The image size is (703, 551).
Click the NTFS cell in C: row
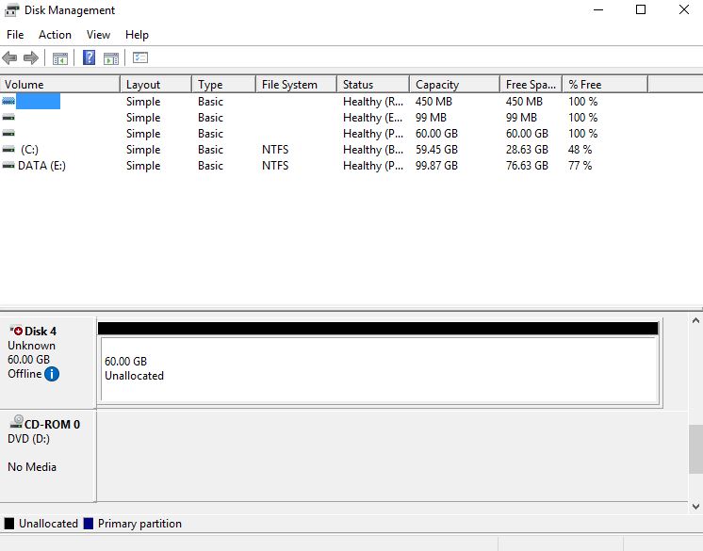click(275, 149)
